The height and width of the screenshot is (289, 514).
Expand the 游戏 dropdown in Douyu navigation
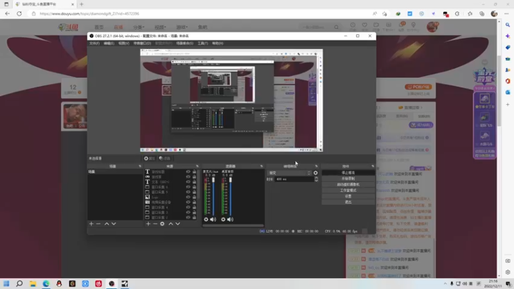click(182, 27)
